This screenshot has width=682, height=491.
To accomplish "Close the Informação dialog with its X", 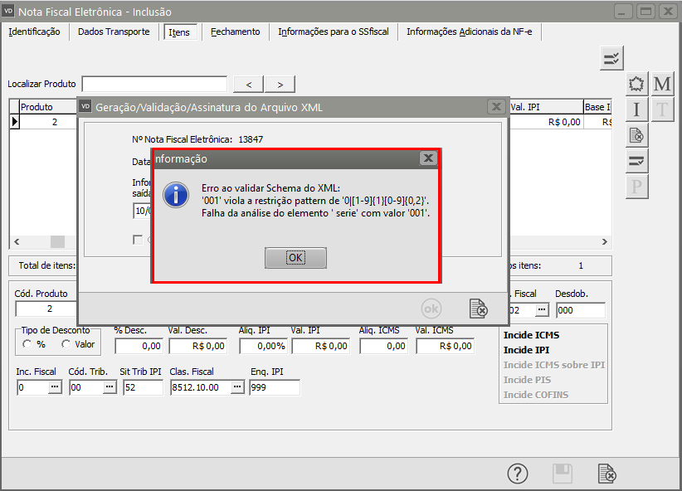I will pos(427,158).
